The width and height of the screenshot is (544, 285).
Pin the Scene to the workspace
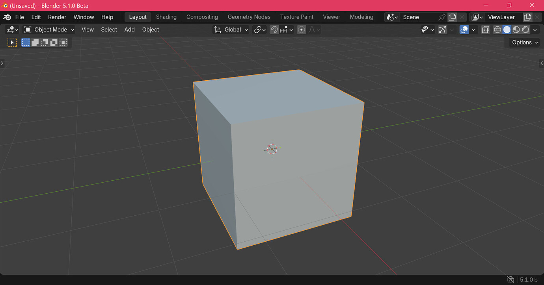442,17
